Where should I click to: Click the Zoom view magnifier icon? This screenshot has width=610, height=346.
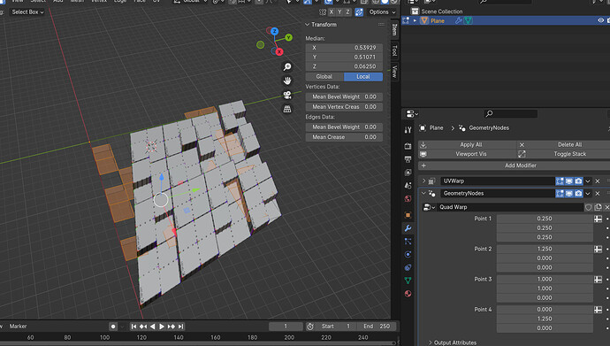[x=287, y=67]
